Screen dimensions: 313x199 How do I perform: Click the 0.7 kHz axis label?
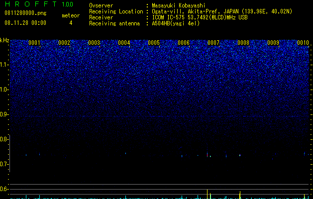(x=4, y=164)
